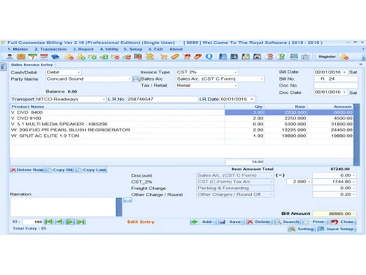Select row W. SPLIT AC ELITE 1.0 TON
366x275 pixels.
[182, 136]
